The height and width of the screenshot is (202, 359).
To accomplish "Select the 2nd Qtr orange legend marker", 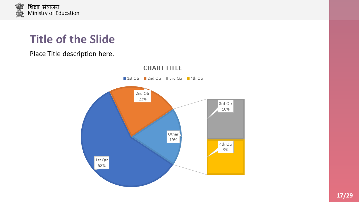I will click(145, 79).
